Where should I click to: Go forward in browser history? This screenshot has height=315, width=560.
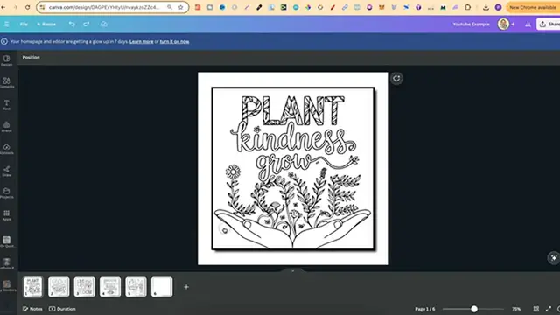(15, 7)
